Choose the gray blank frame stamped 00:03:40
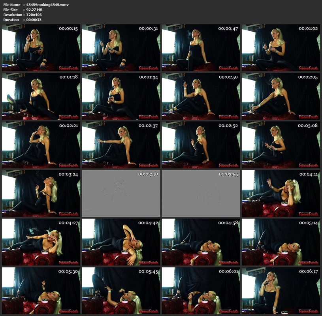The image size is (322, 316). [121, 194]
